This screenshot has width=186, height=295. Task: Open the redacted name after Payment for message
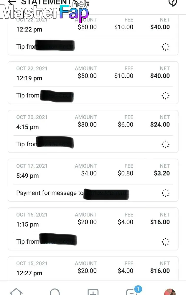[x=106, y=194]
